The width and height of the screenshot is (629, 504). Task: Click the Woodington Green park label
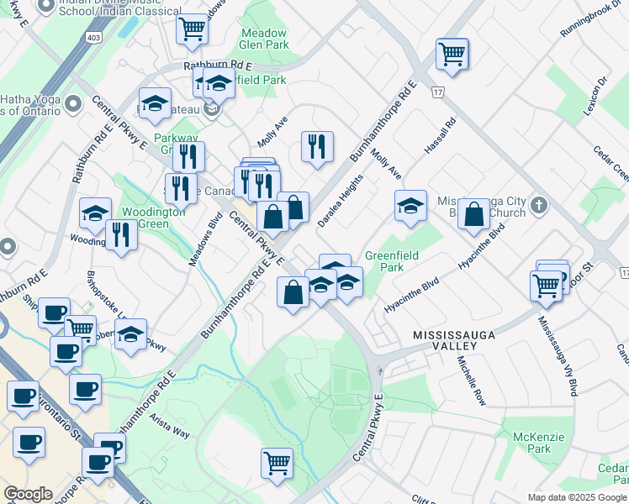[154, 218]
